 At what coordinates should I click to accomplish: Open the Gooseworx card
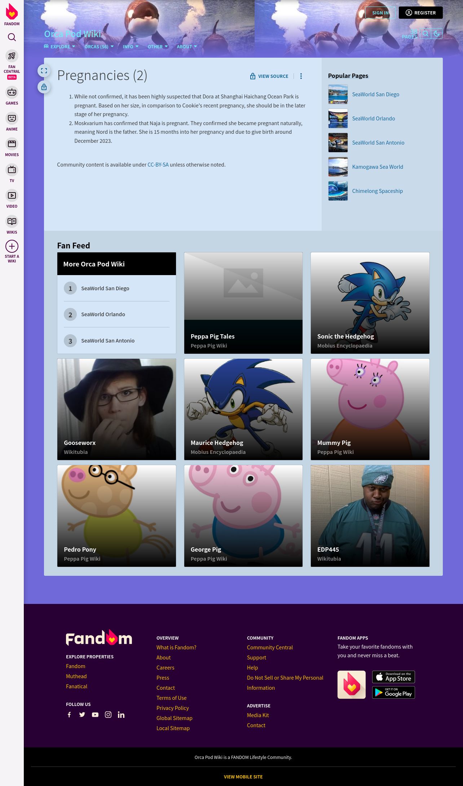(x=116, y=409)
